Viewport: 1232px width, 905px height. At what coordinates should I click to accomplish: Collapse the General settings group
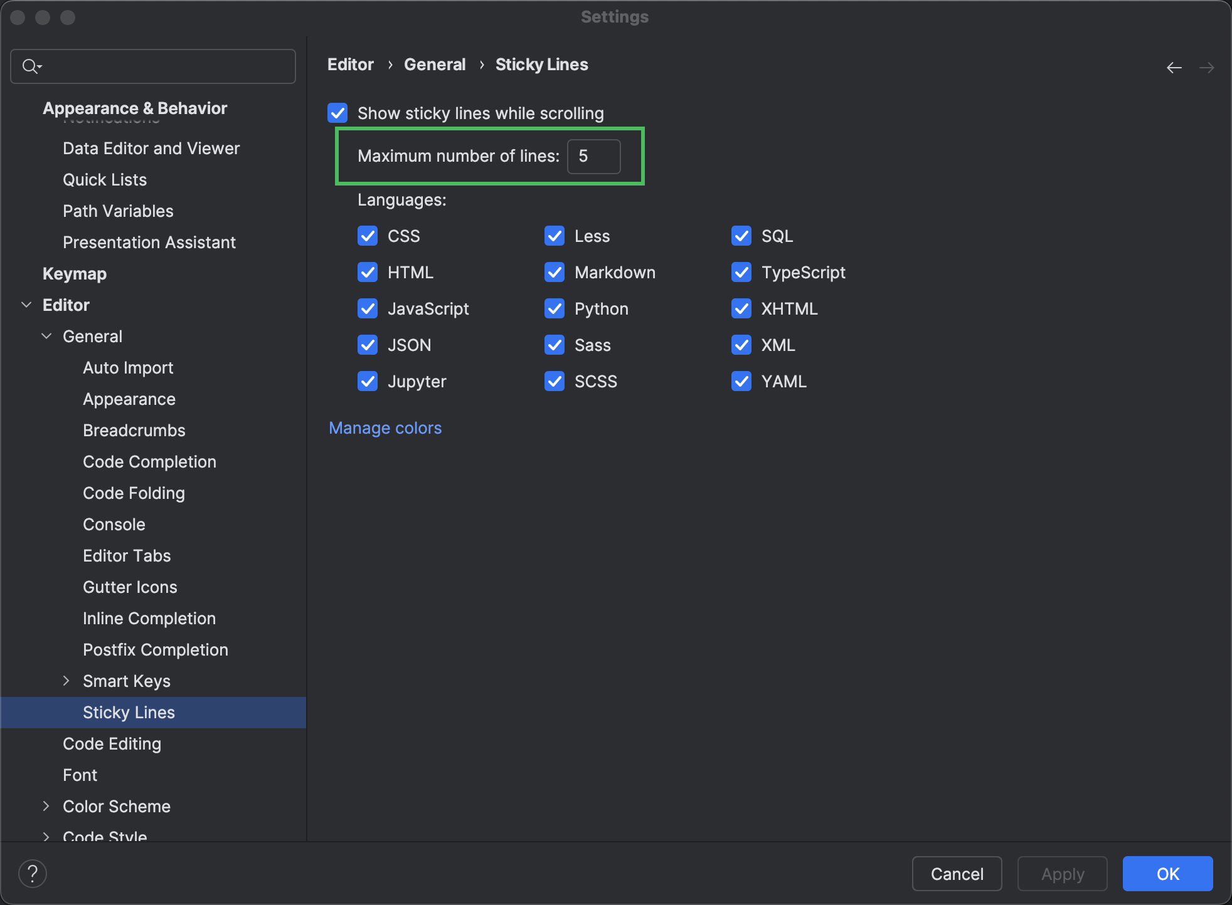click(46, 336)
